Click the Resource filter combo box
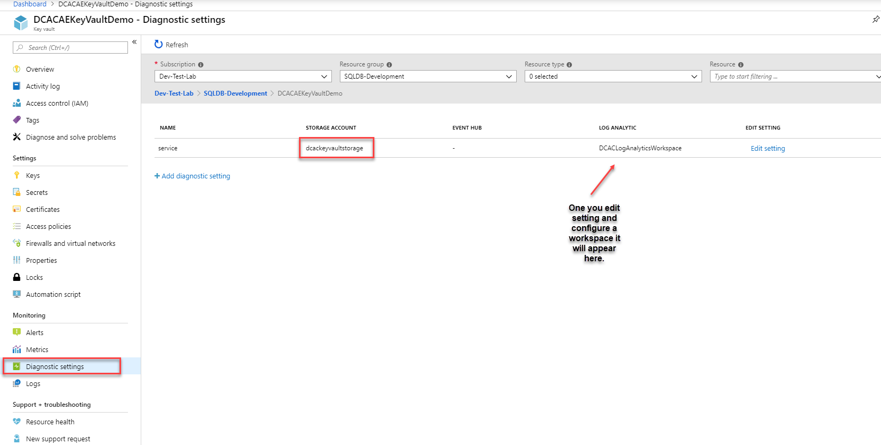The image size is (881, 445). click(x=796, y=76)
